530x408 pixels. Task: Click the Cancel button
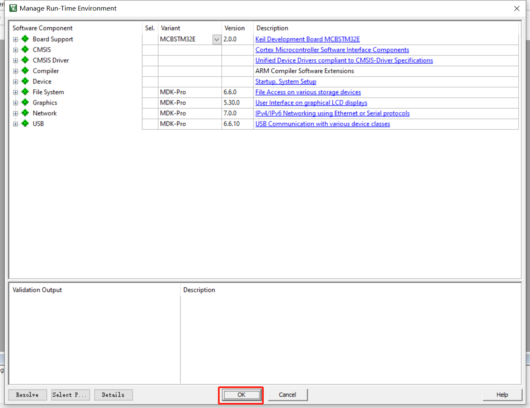pyautogui.click(x=287, y=395)
